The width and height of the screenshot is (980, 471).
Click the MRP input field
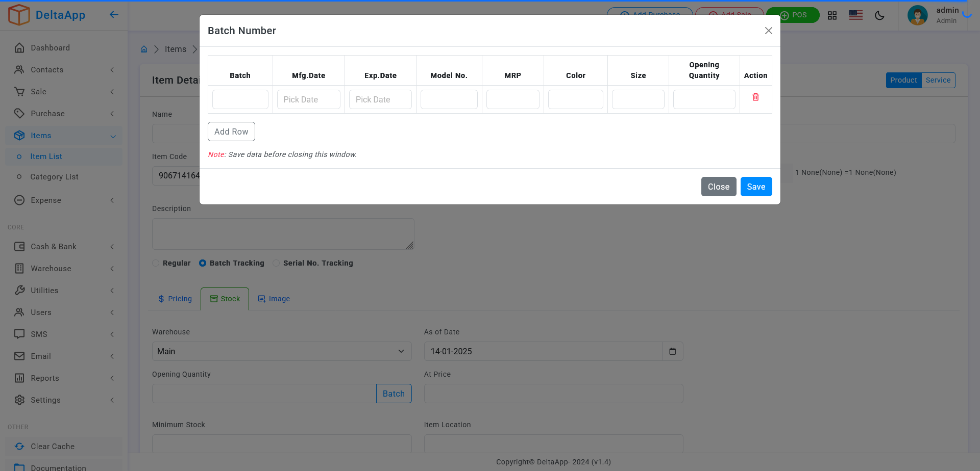(513, 99)
